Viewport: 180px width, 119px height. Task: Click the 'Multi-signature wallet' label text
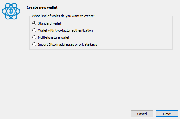point(53,37)
